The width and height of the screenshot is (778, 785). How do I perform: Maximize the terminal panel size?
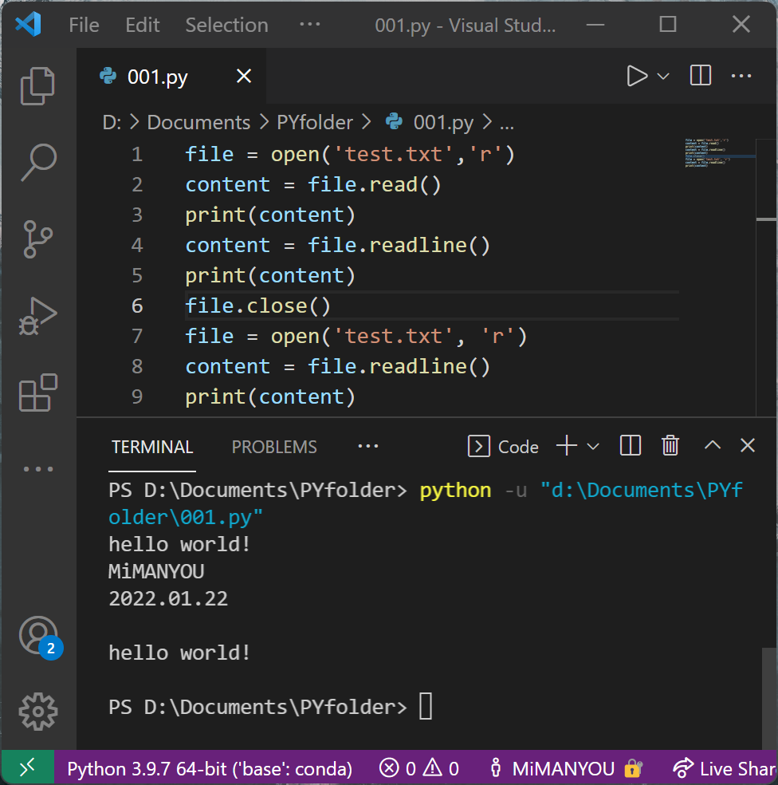[x=712, y=446]
